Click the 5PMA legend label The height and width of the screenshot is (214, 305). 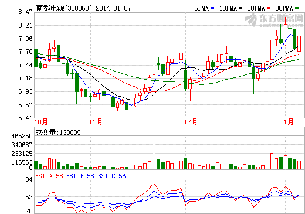click(x=201, y=8)
